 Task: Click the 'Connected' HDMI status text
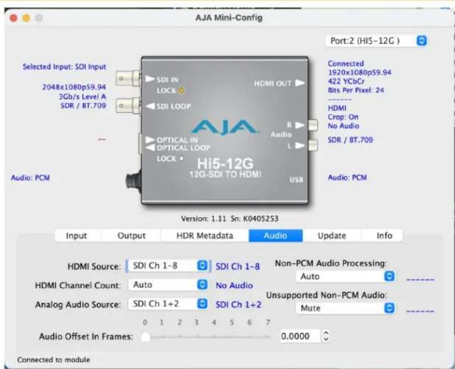(345, 64)
